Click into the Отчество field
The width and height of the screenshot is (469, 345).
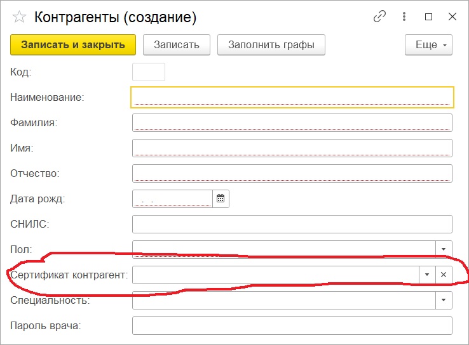[x=292, y=173]
